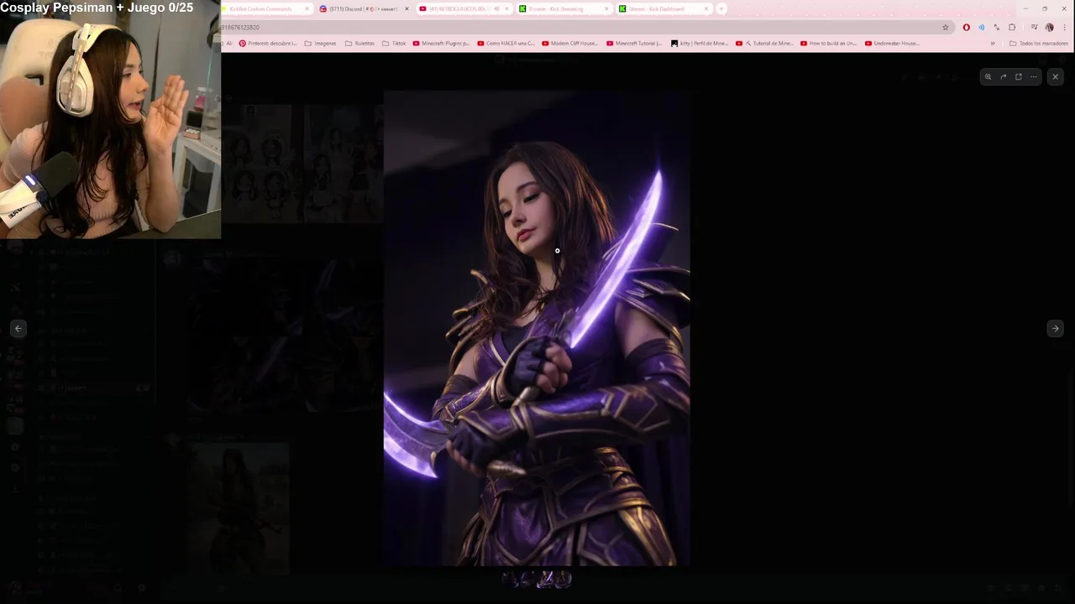Click the blue sound extension icon

click(x=981, y=27)
